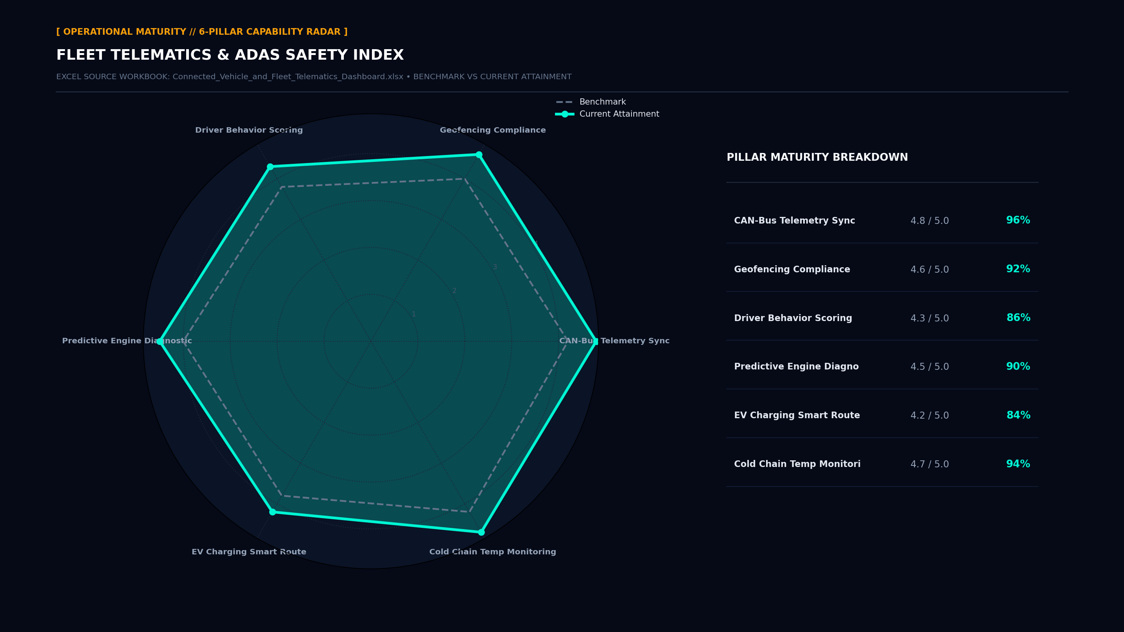Click the Benchmark dashed line legend swatch

click(x=564, y=102)
